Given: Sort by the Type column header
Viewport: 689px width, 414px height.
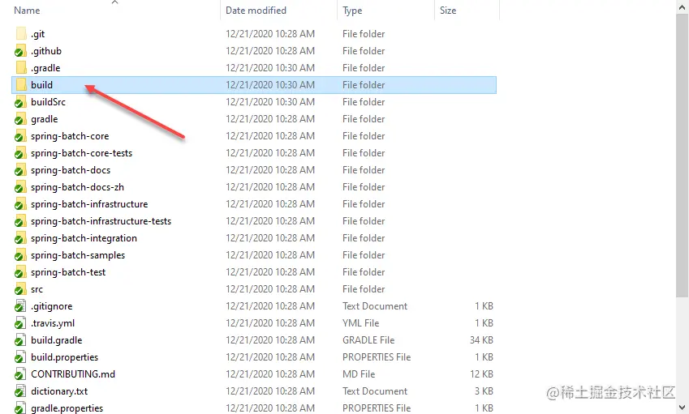Looking at the screenshot, I should (x=352, y=11).
